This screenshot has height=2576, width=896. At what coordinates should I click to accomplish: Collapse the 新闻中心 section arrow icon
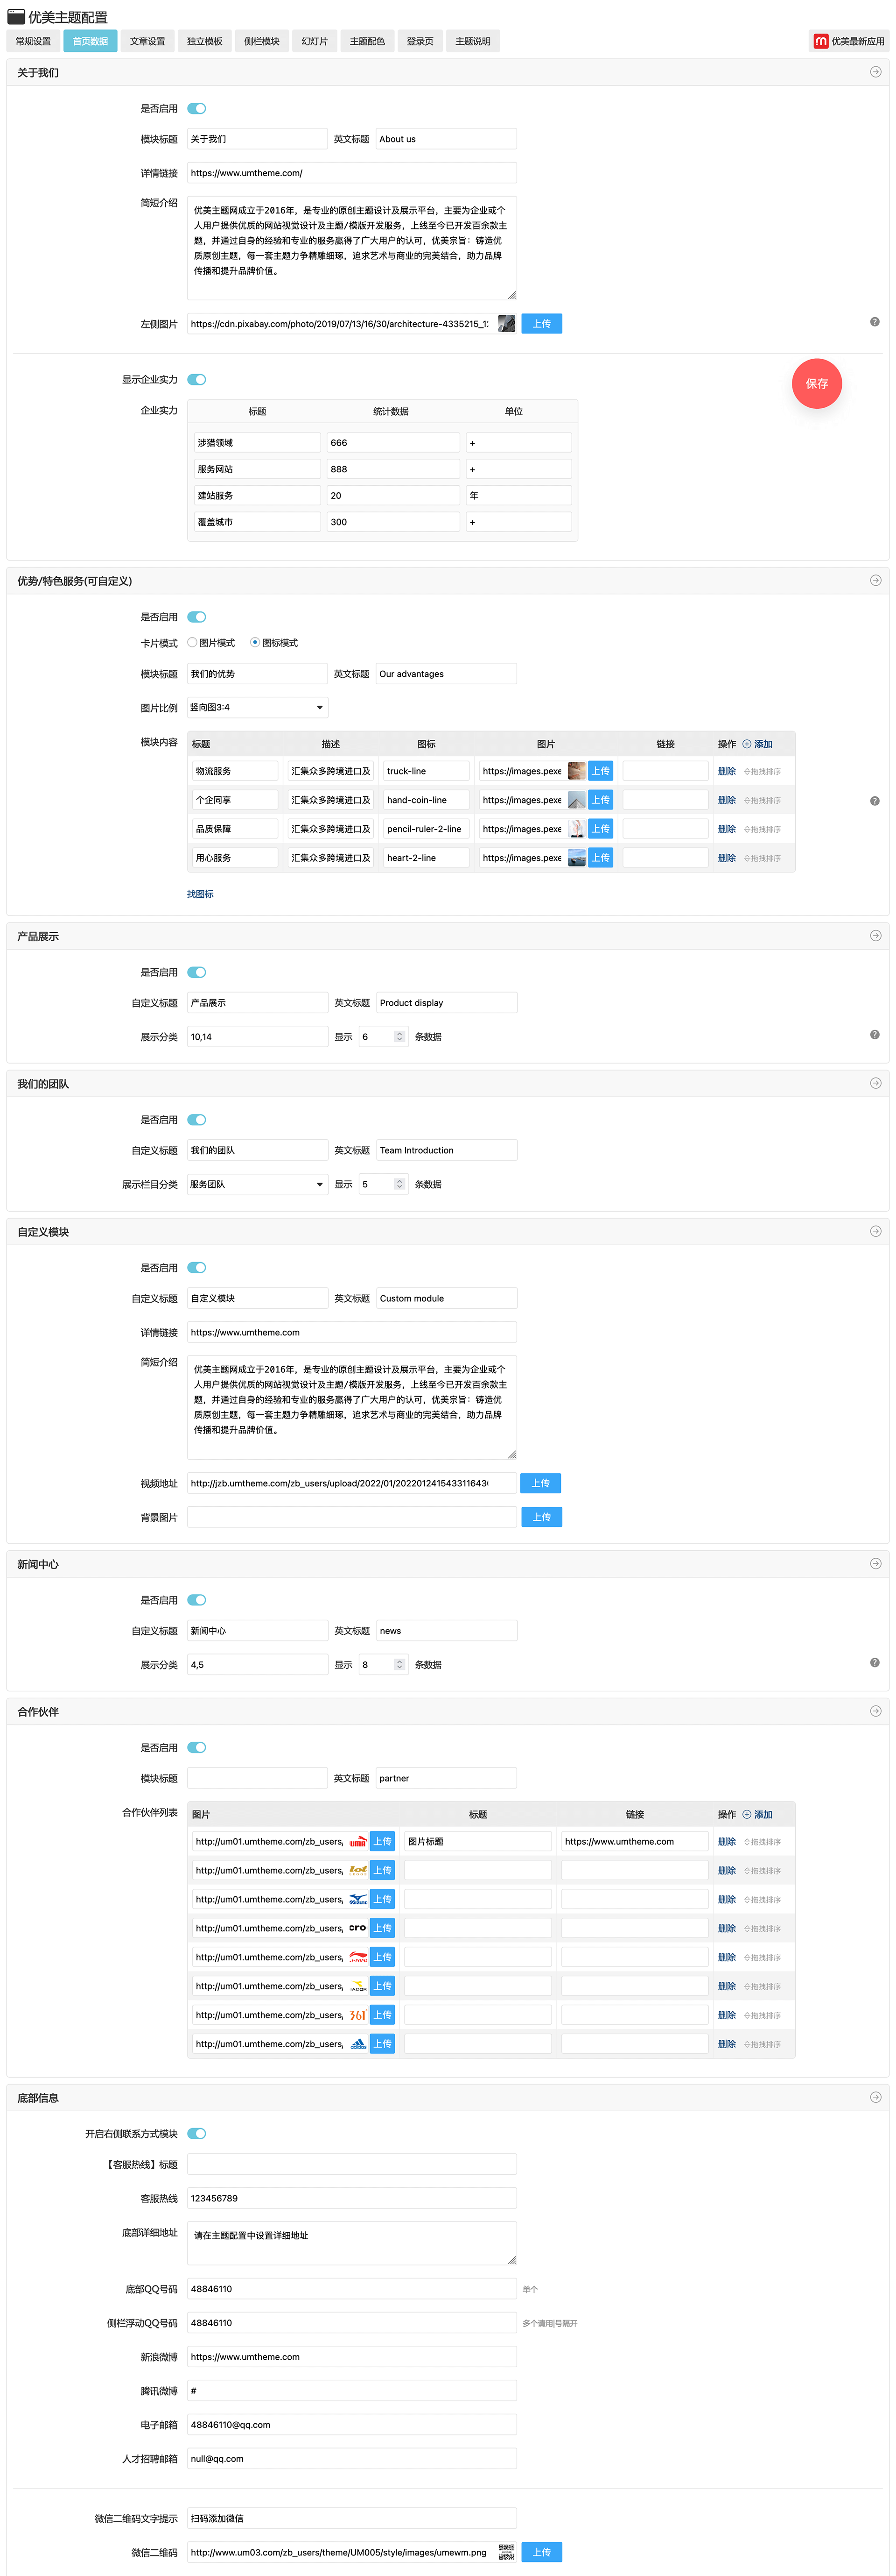875,1564
